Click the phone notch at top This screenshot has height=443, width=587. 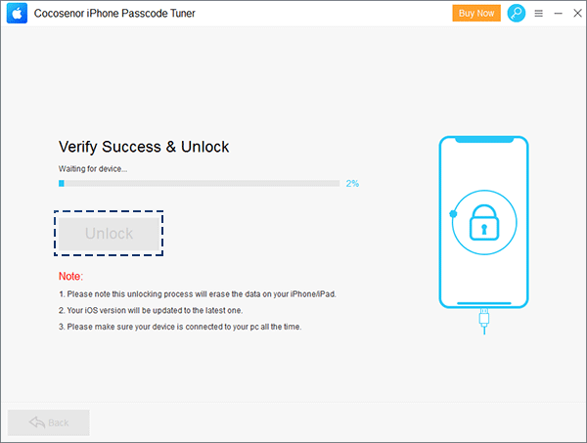click(484, 140)
